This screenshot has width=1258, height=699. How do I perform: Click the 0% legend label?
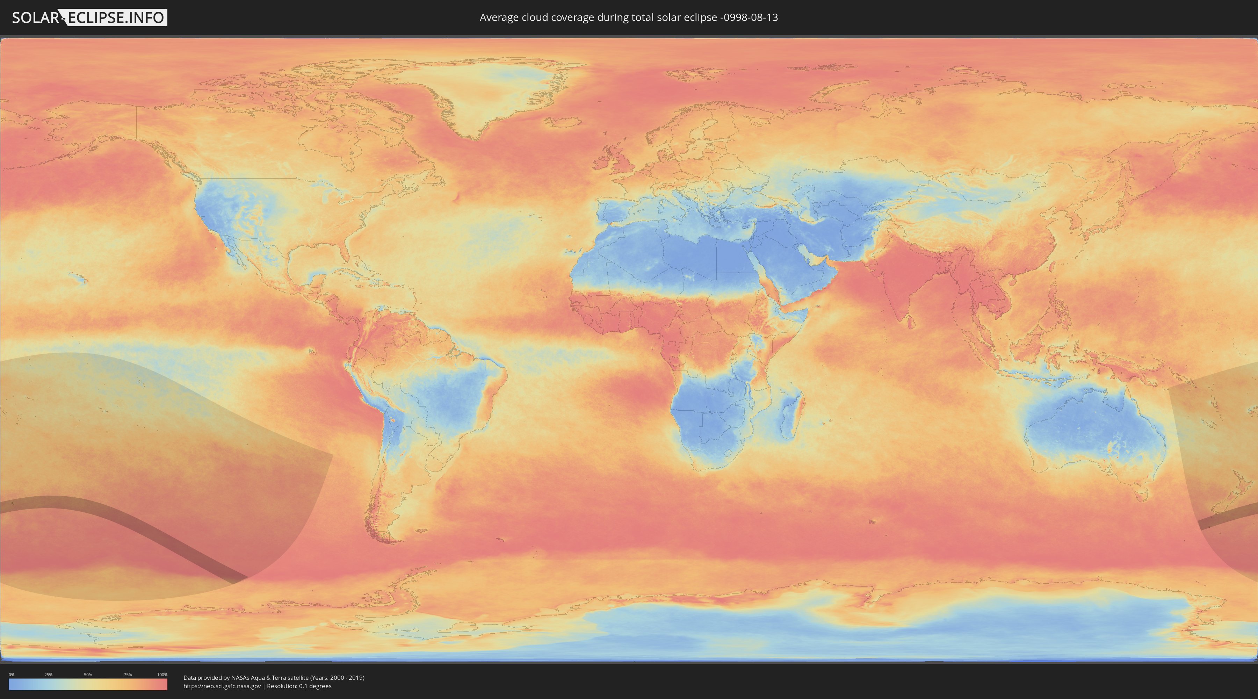click(11, 675)
